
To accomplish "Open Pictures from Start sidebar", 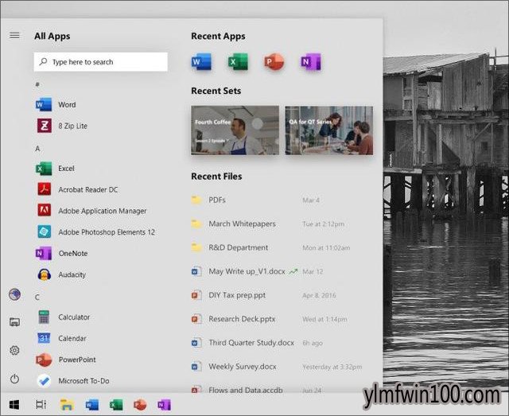I will (x=14, y=322).
